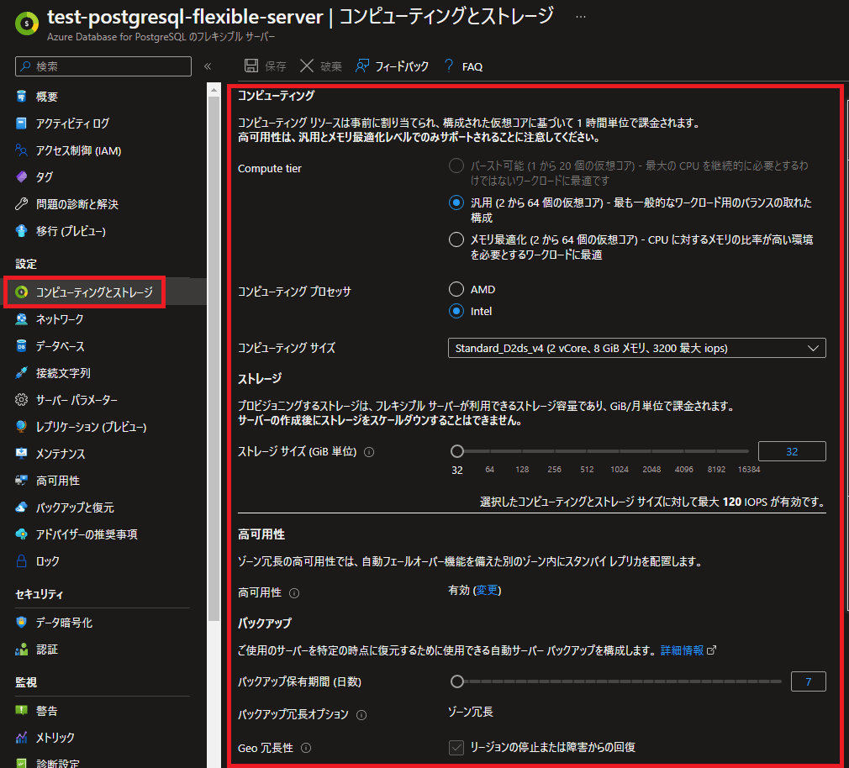
Task: Click the 認証 icon in sidebar
Action: [21, 650]
